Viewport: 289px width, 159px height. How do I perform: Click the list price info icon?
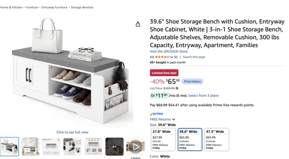[x=177, y=88]
